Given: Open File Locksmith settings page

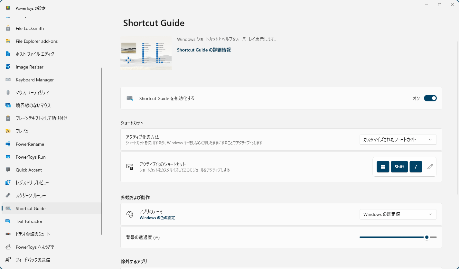Looking at the screenshot, I should (52, 28).
